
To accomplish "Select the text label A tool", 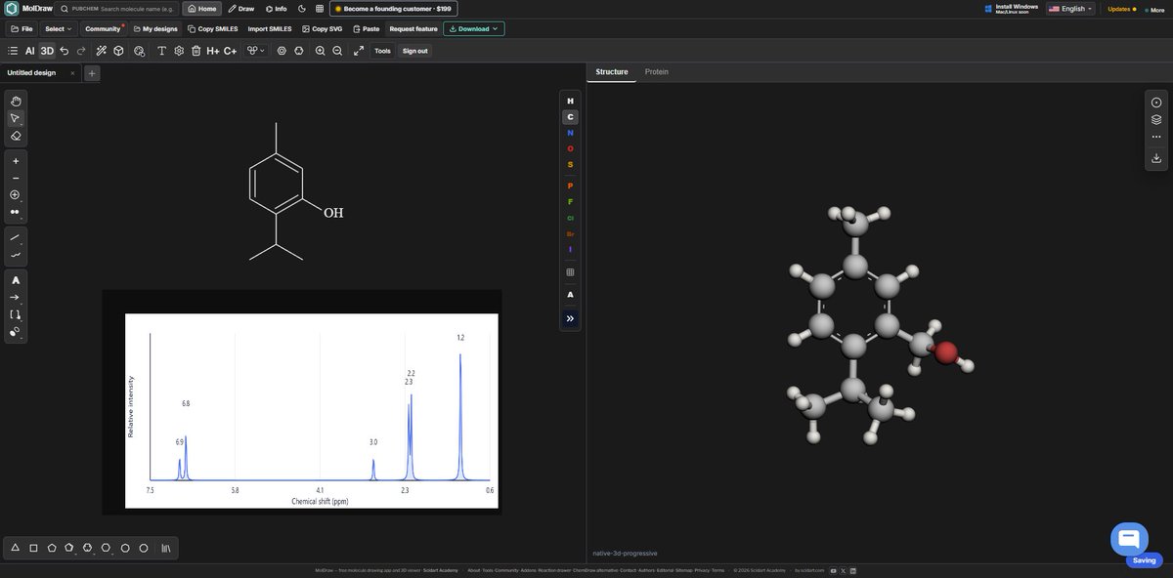I will click(16, 280).
